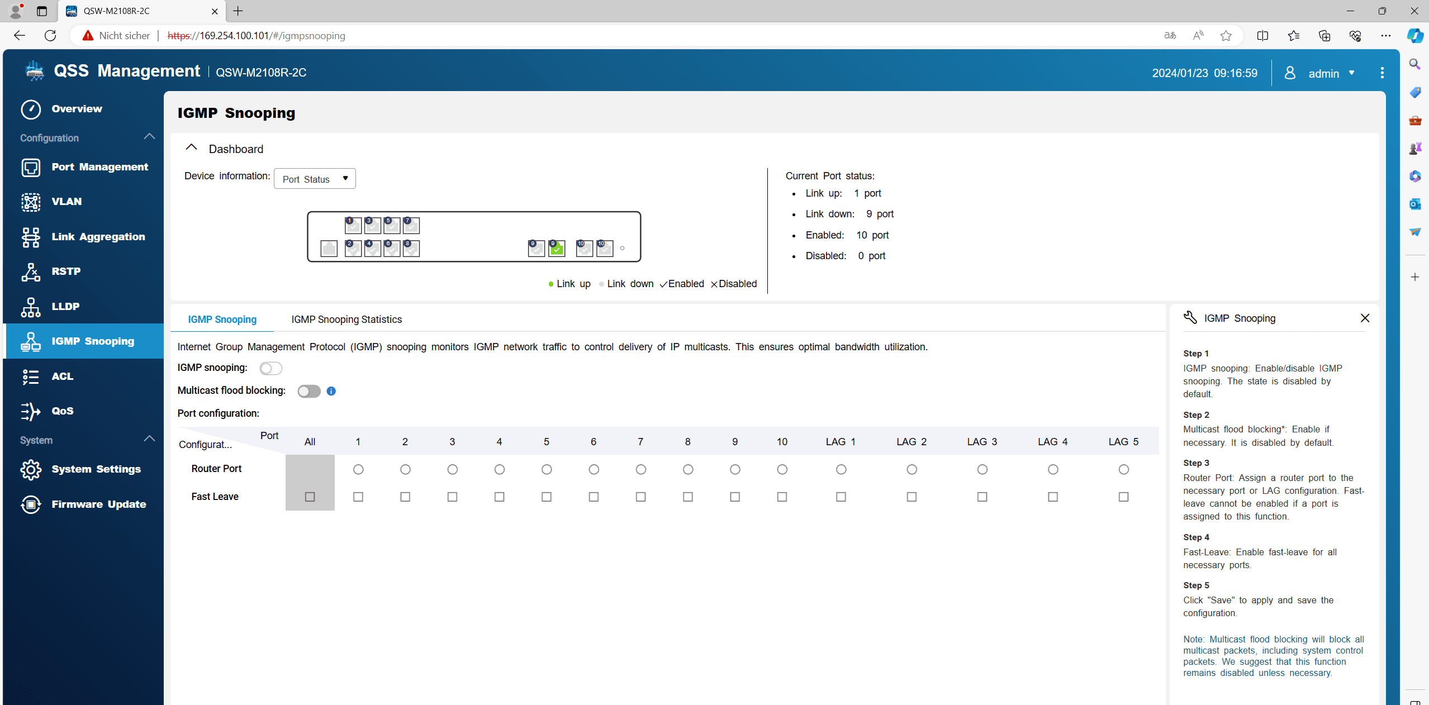Screen dimensions: 1429x705
Task: Switch to IGMP Snooping Statistics tab
Action: (x=346, y=320)
